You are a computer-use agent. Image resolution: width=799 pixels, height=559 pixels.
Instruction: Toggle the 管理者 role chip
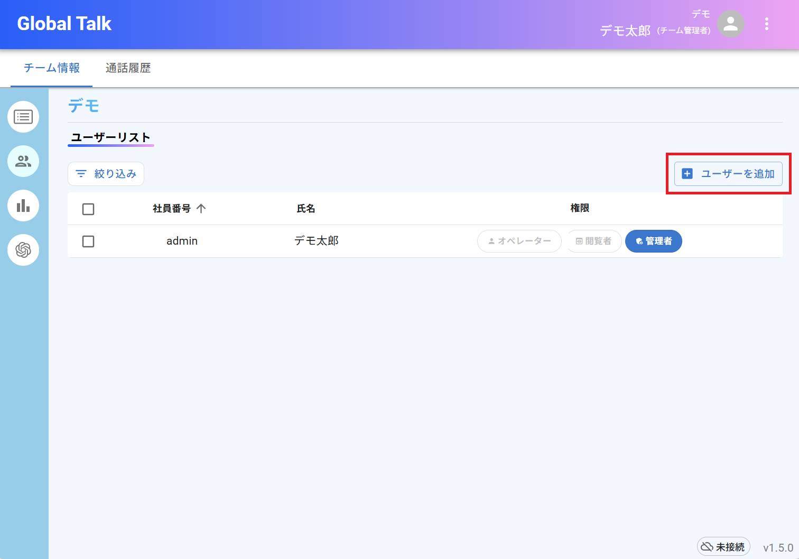coord(653,241)
